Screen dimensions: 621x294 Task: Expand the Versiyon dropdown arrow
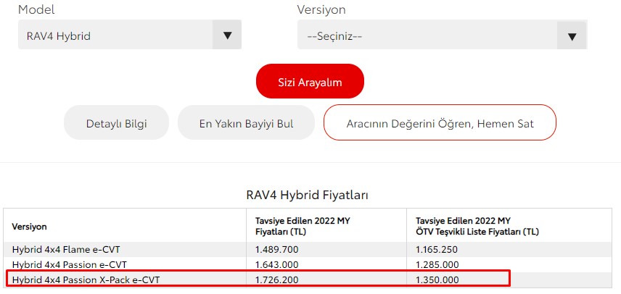click(x=572, y=37)
